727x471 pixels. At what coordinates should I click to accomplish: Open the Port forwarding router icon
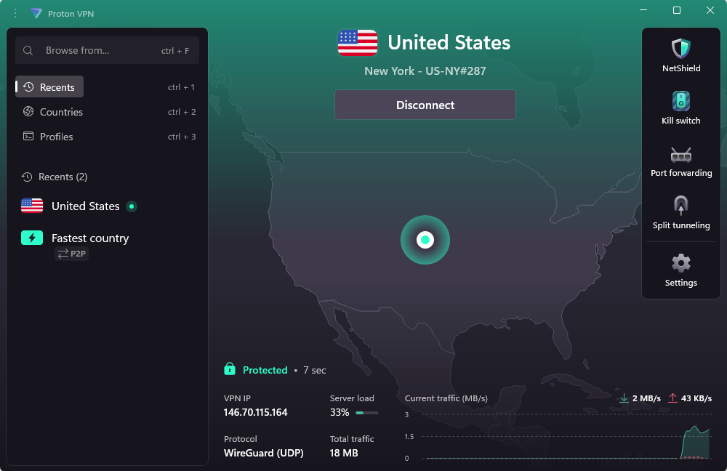click(680, 155)
